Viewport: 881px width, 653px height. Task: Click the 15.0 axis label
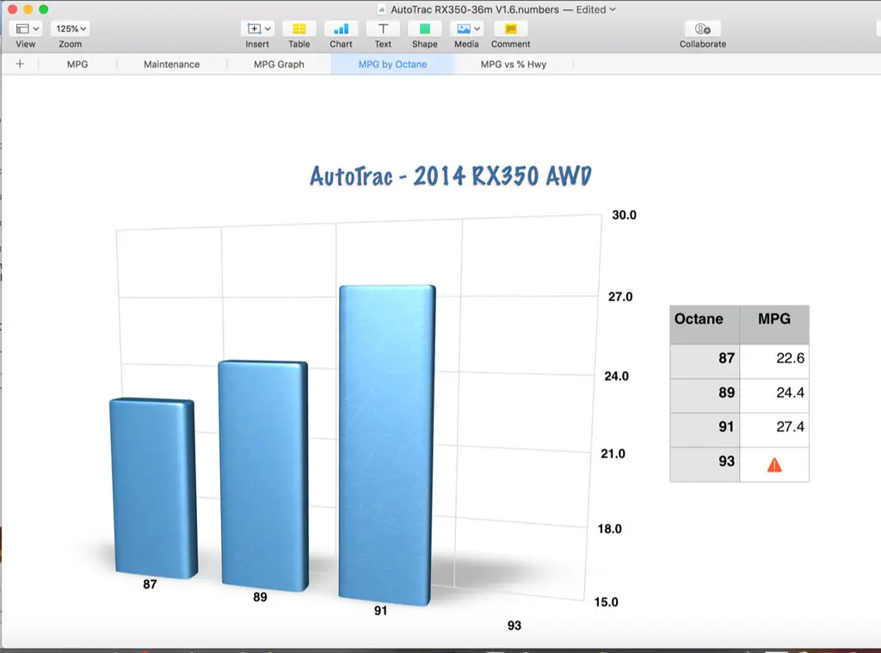point(607,602)
